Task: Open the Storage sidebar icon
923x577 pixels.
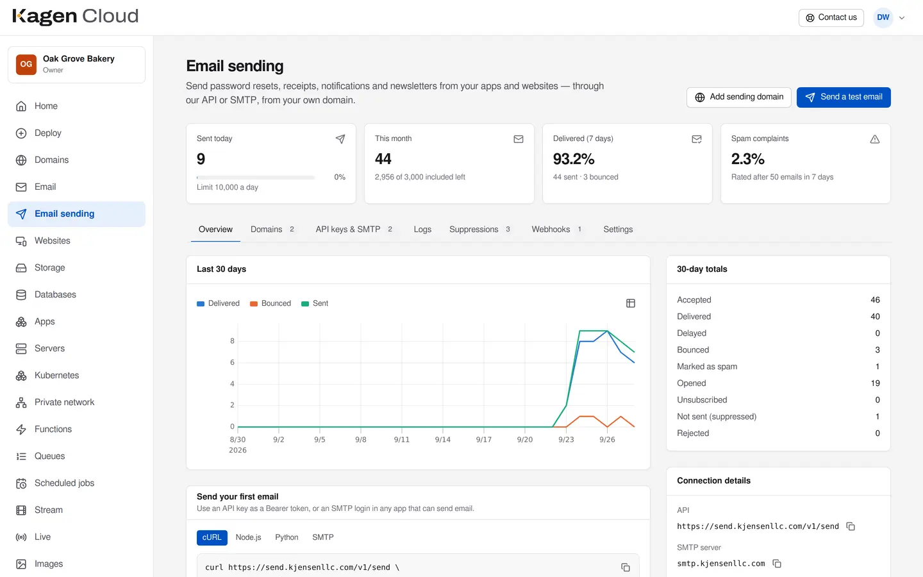Action: (x=21, y=268)
